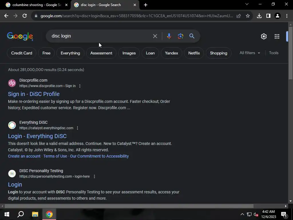The image size is (293, 220).
Task: Close the columbine shooting tab
Action: tap(66, 5)
